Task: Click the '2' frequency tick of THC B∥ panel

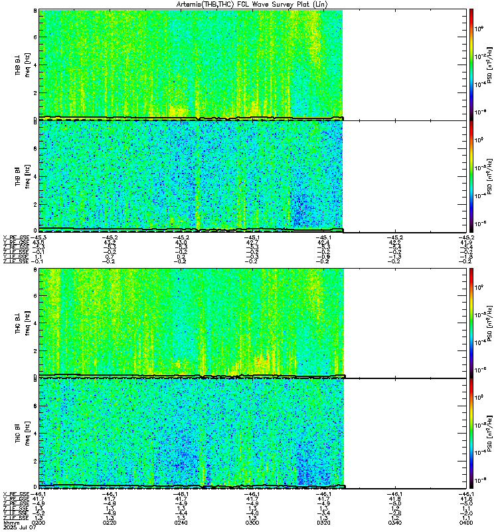Action: coord(35,461)
